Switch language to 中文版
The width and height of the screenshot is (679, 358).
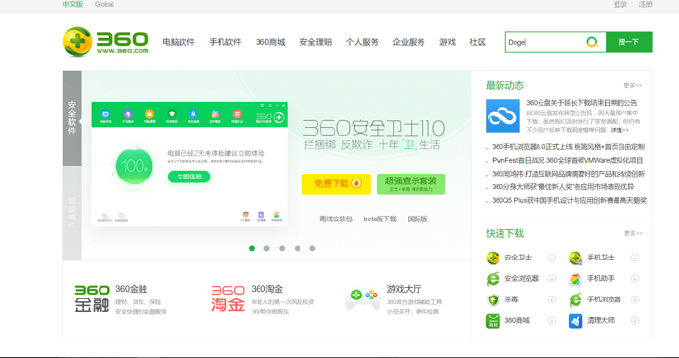73,4
